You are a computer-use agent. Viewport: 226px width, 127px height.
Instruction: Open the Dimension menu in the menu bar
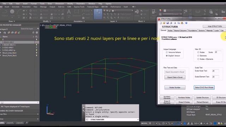coord(60,4)
